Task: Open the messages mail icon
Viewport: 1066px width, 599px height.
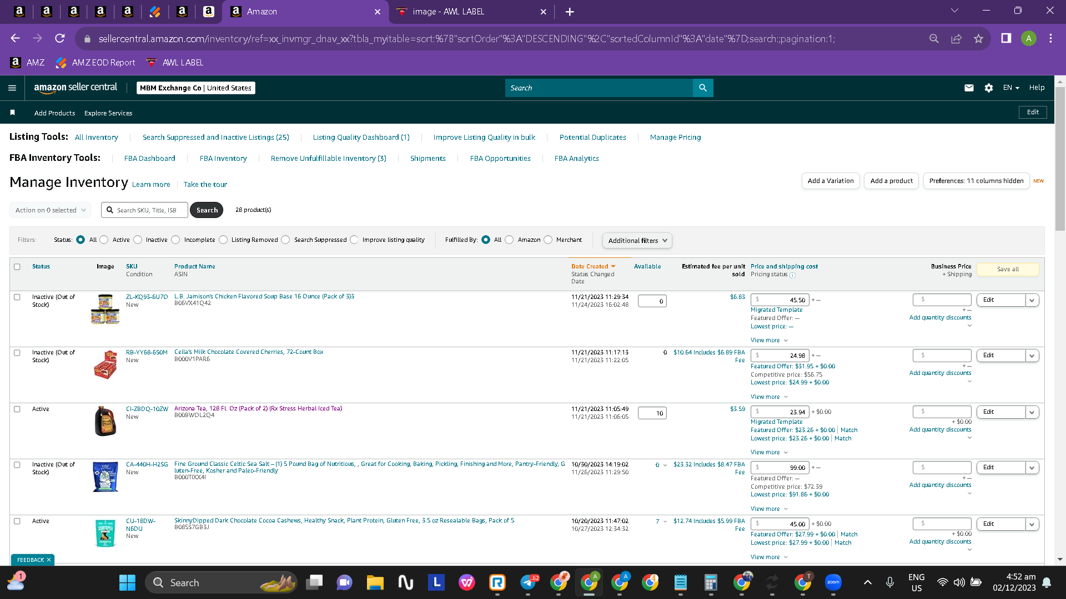Action: [969, 88]
